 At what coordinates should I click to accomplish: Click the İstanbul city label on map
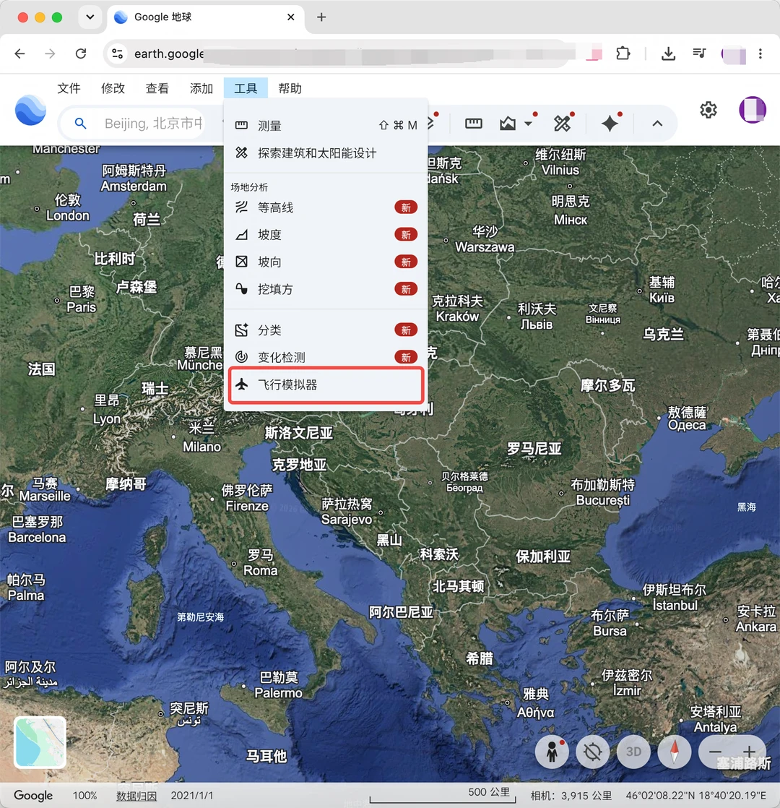pyautogui.click(x=675, y=605)
